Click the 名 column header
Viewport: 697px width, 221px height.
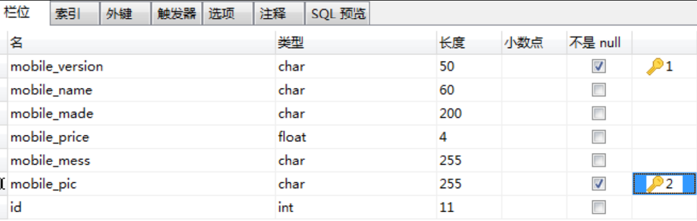[141, 43]
